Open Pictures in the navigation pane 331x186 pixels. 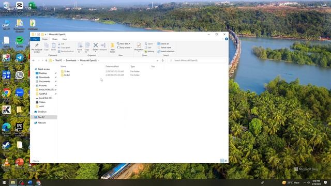[x=43, y=86]
